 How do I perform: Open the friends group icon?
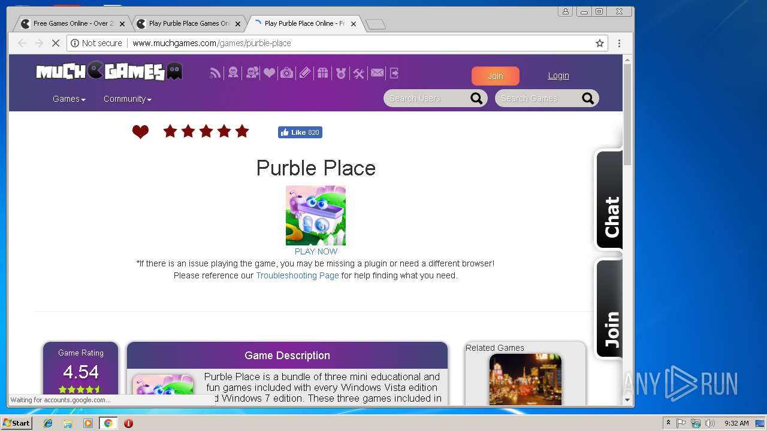point(252,73)
